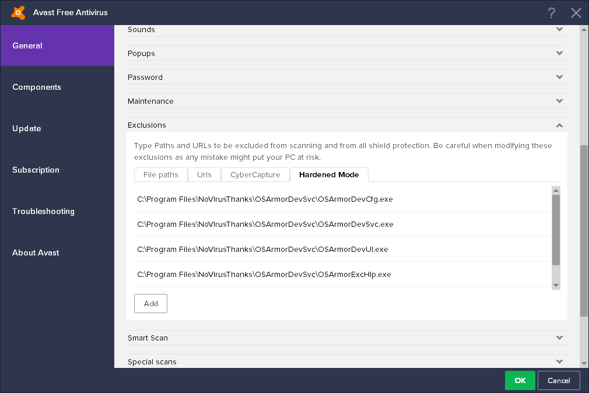Viewport: 589px width, 393px height.
Task: Expand the Popups section
Action: coord(559,53)
